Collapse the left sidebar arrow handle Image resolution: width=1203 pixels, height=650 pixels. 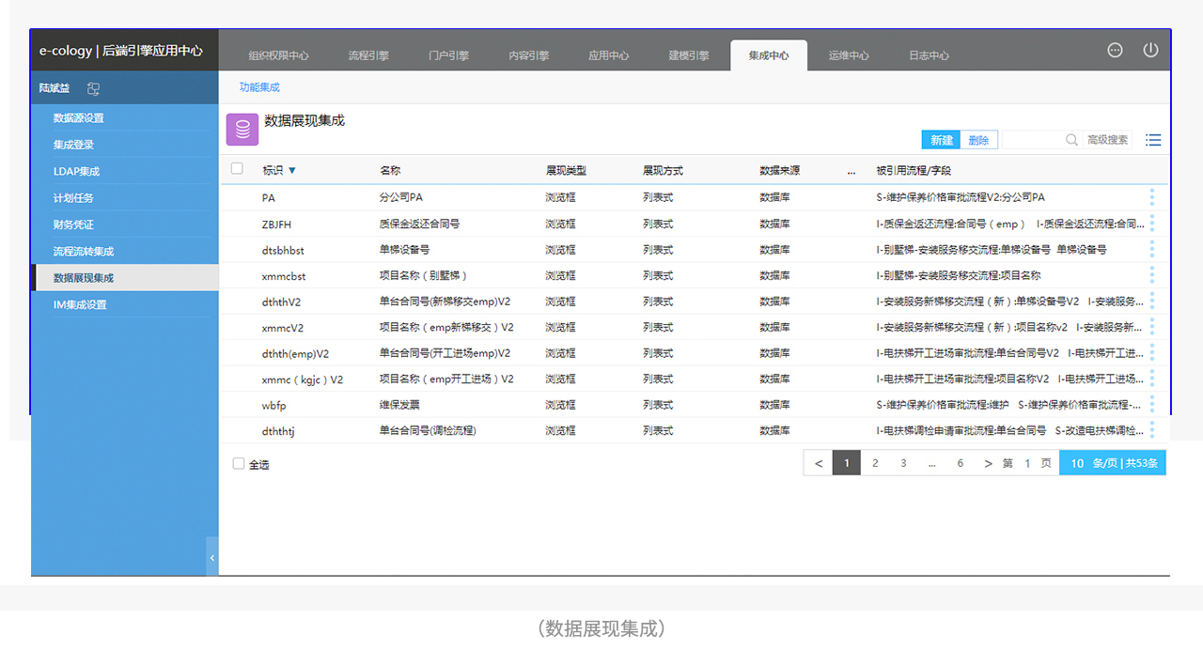tap(212, 557)
